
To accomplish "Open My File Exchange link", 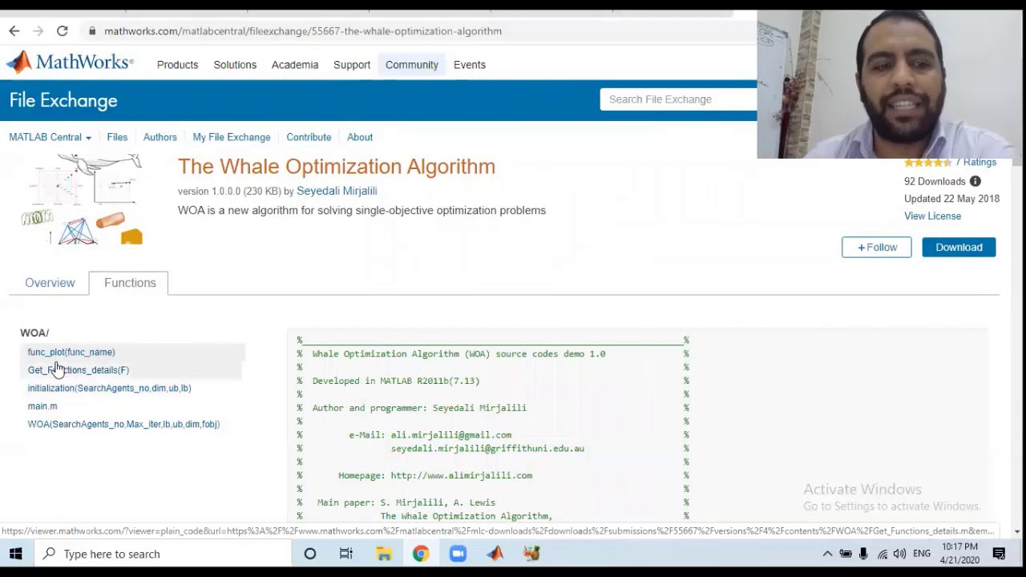I will click(232, 137).
